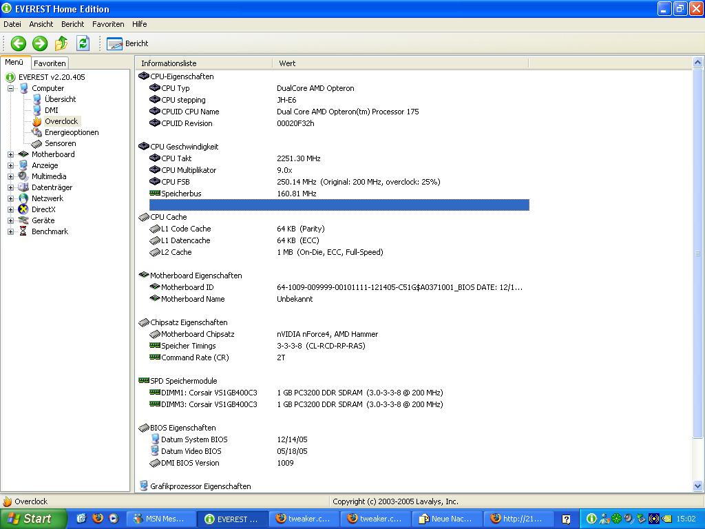
Task: Click the Up level toolbar icon
Action: tap(61, 43)
